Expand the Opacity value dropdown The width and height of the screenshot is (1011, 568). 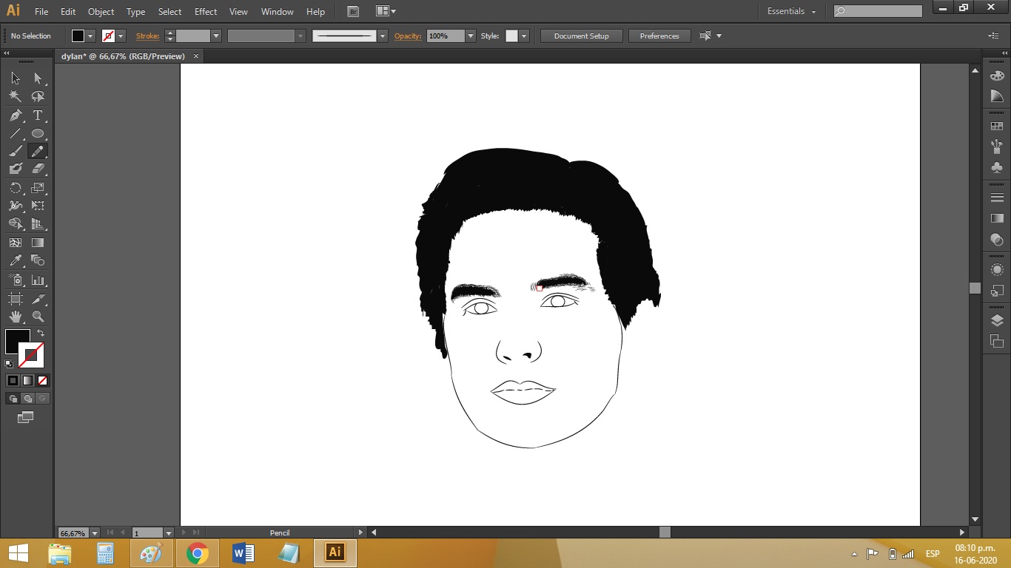pyautogui.click(x=471, y=35)
